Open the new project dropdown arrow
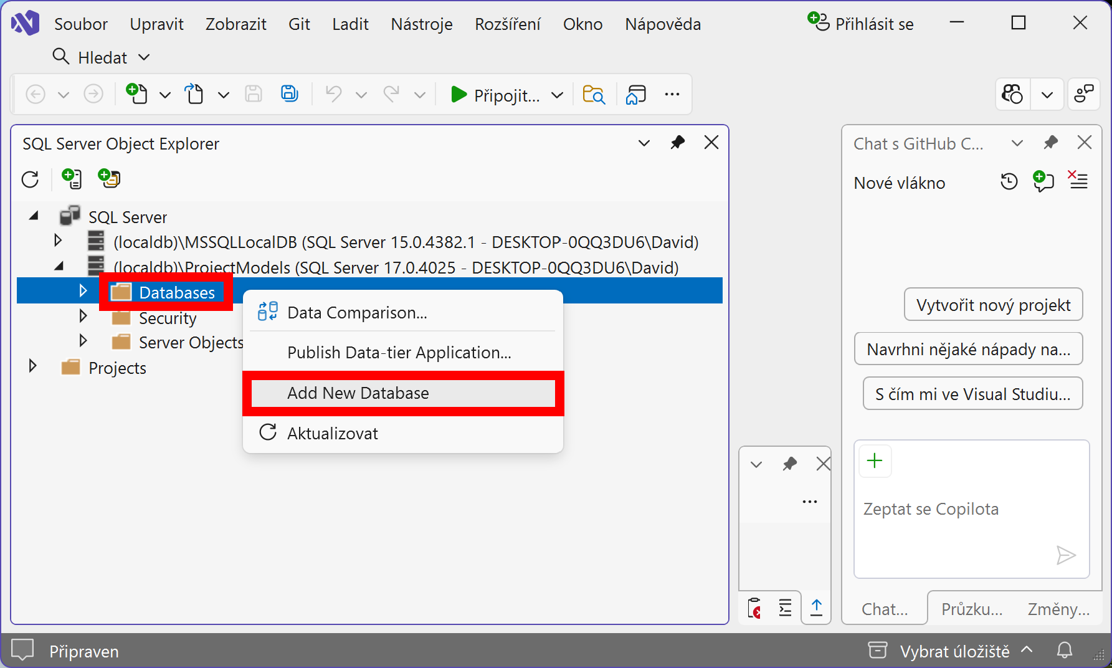1112x668 pixels. (165, 95)
